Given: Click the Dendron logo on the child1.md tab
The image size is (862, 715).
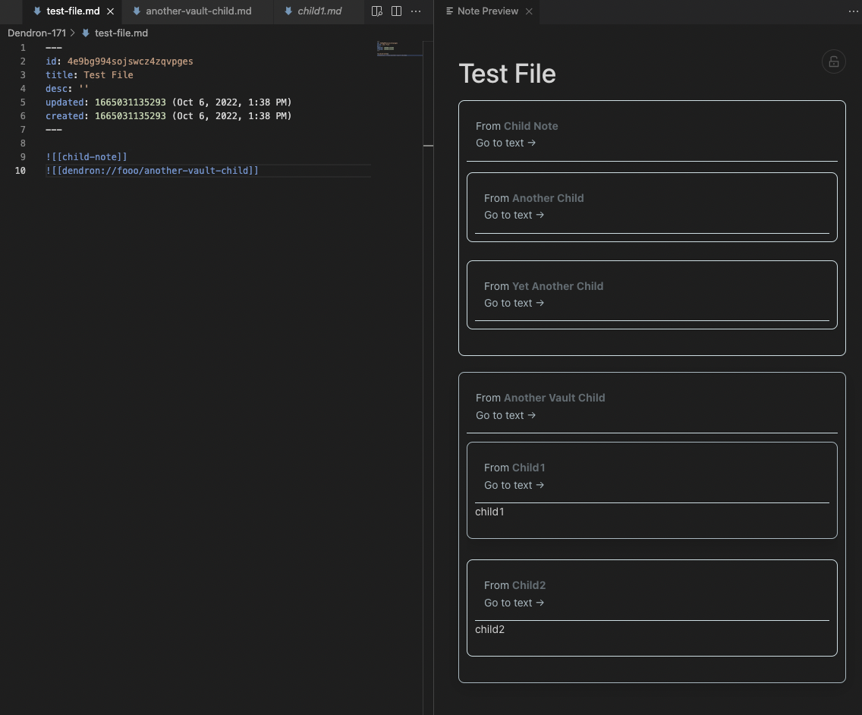Looking at the screenshot, I should (x=288, y=11).
